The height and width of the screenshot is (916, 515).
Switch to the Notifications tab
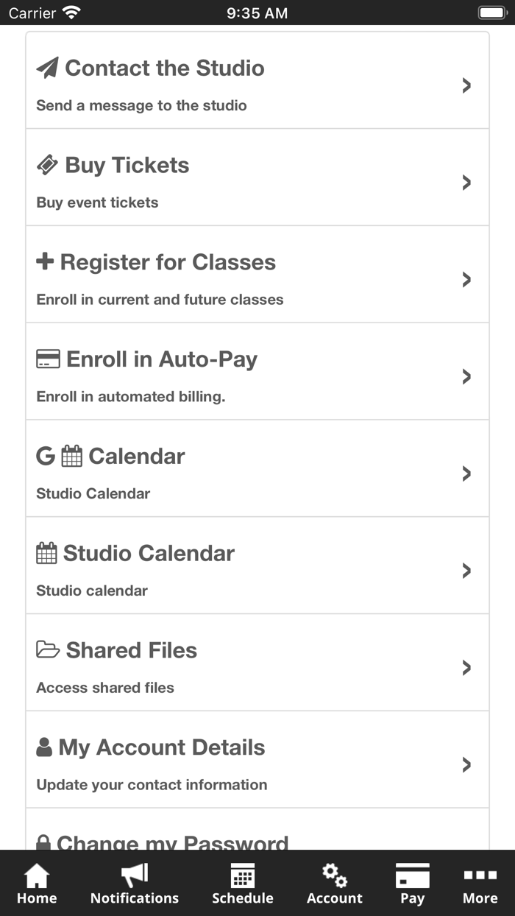135,884
